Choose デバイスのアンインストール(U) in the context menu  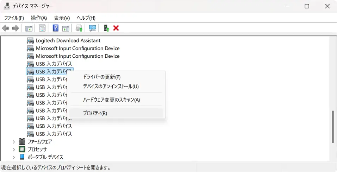[111, 87]
